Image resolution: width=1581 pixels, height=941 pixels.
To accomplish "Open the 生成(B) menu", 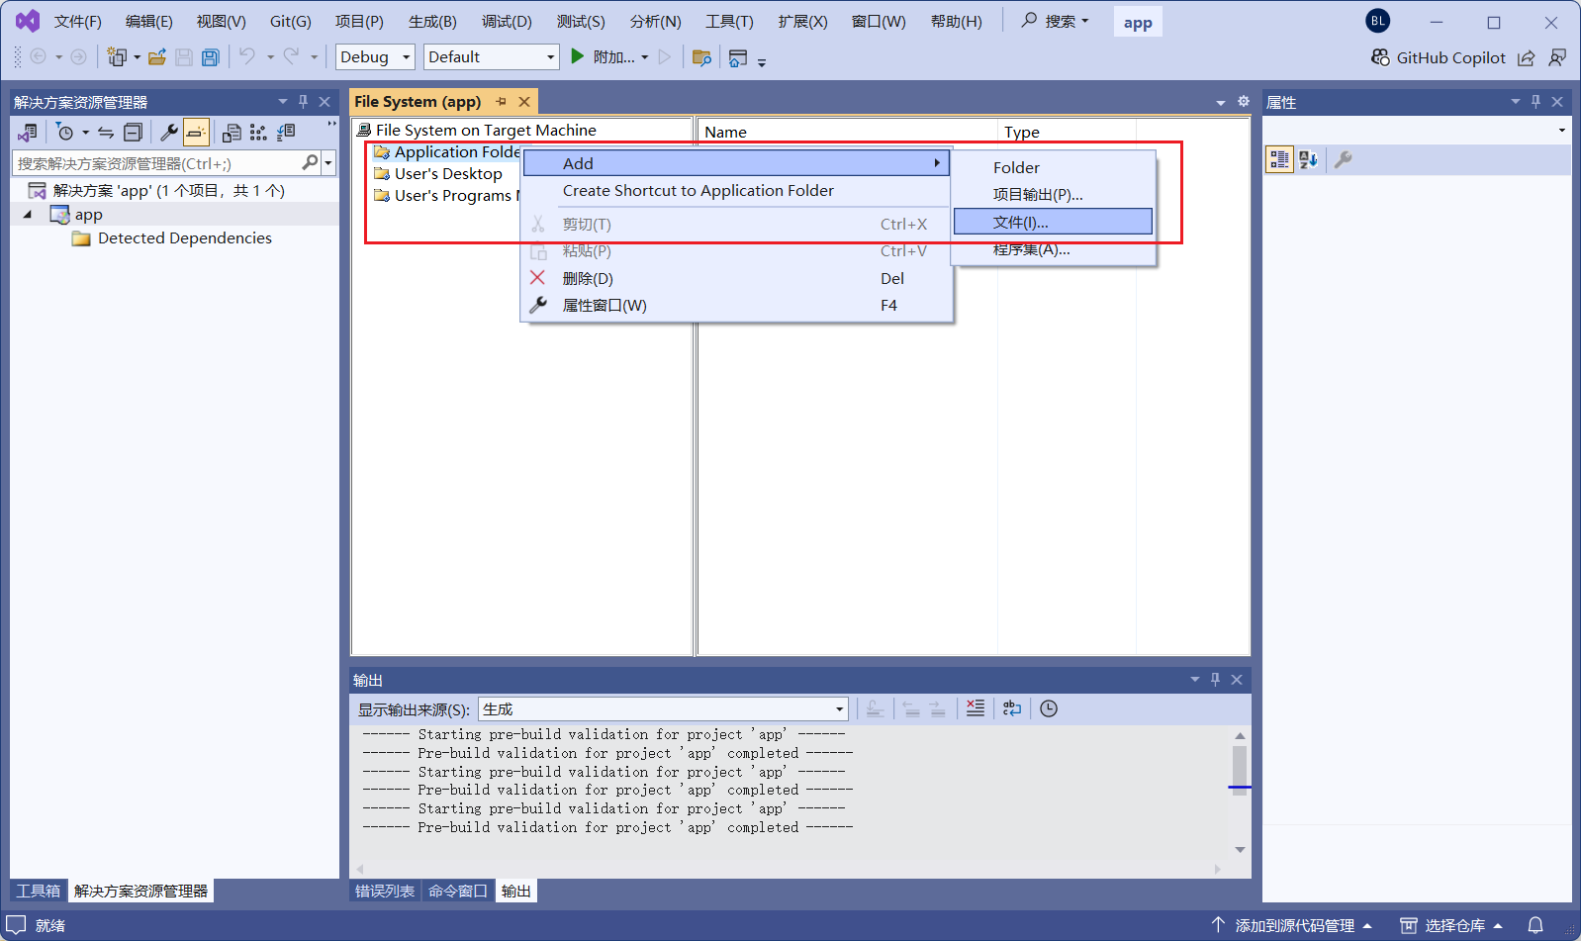I will tap(432, 22).
